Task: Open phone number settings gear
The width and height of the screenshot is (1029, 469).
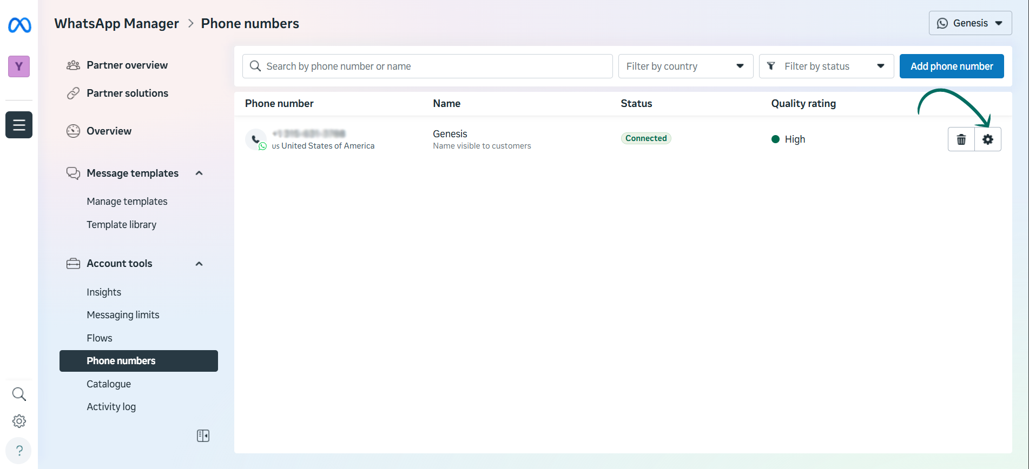Action: 987,139
